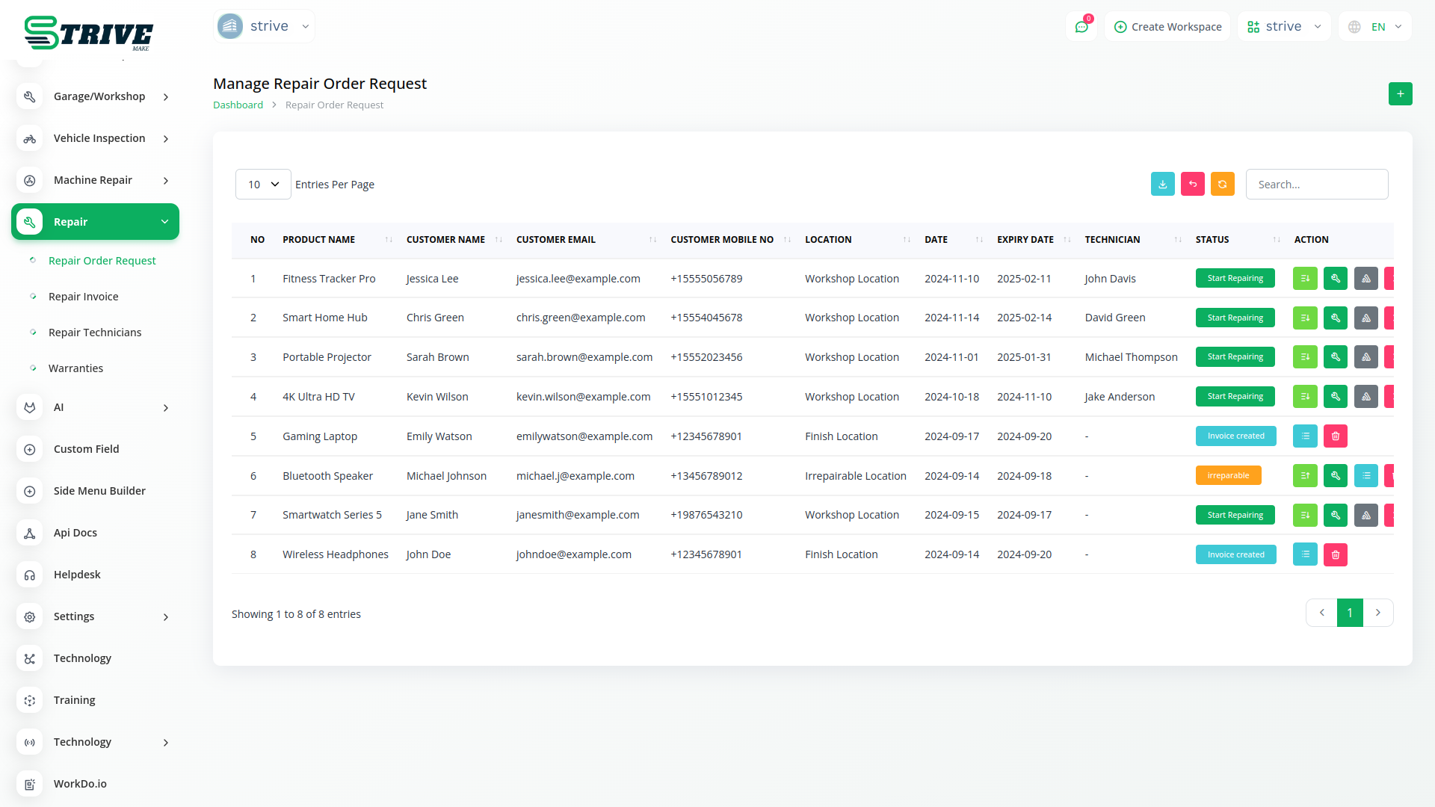1435x807 pixels.
Task: Open list view icon for Wireless Headphones
Action: pyautogui.click(x=1304, y=554)
